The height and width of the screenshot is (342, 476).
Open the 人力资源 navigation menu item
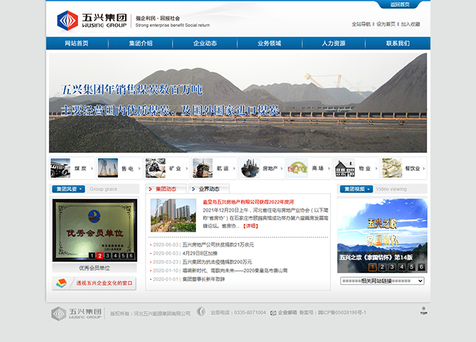click(333, 43)
